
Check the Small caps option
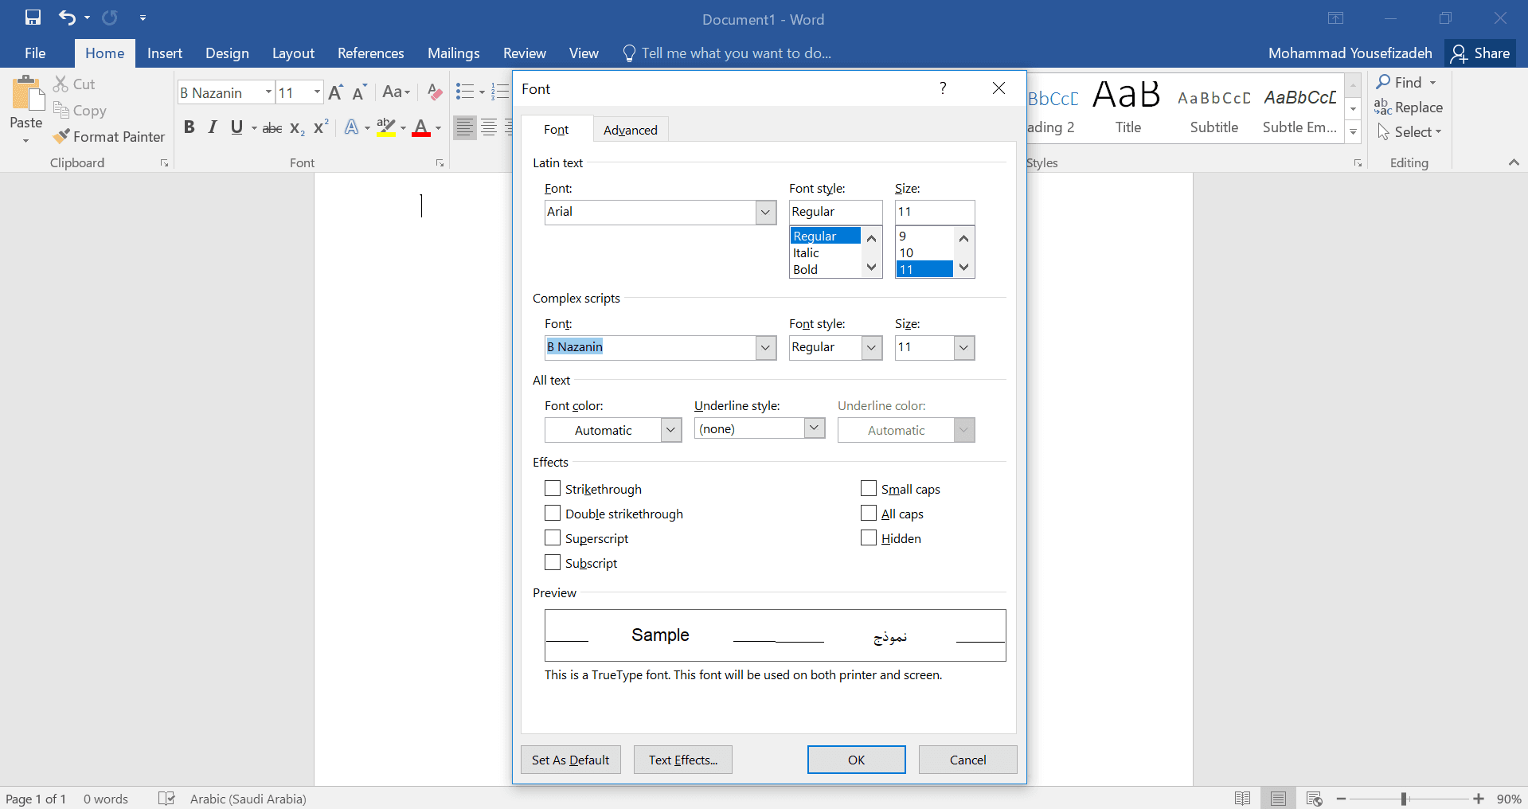pos(869,489)
